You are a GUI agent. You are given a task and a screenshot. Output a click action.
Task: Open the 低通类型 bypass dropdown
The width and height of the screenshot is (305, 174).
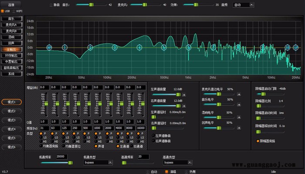click(98, 162)
